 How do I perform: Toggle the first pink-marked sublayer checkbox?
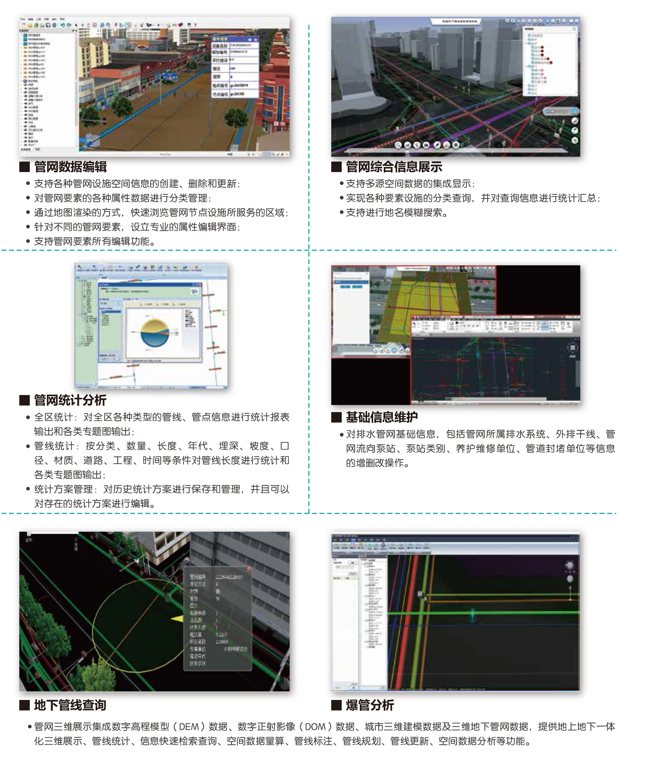[533, 70]
